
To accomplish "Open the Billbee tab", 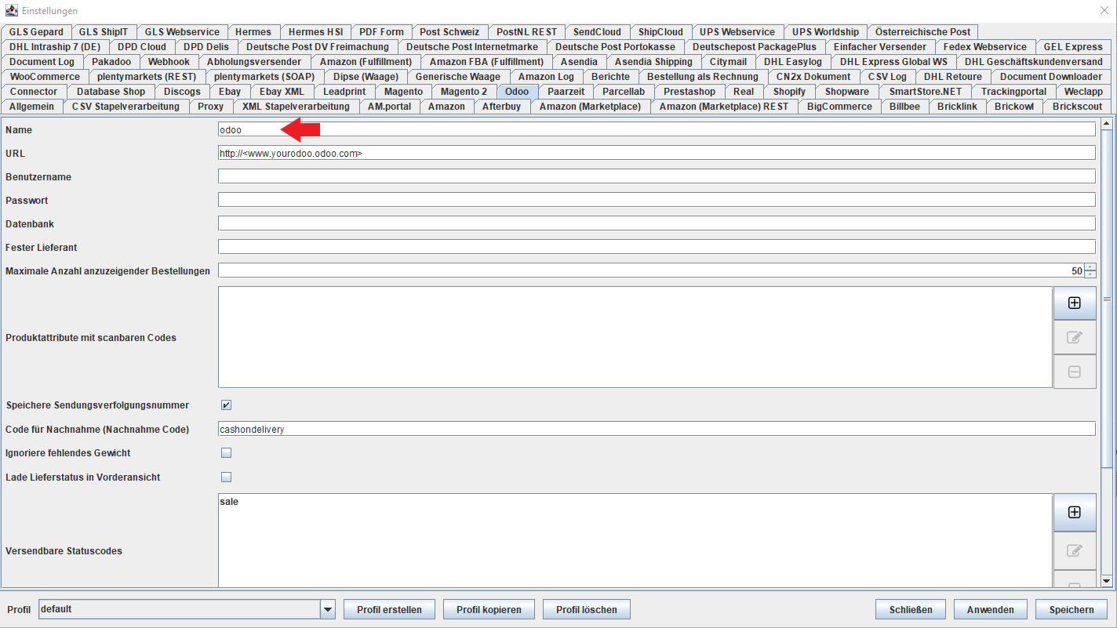I will point(904,107).
